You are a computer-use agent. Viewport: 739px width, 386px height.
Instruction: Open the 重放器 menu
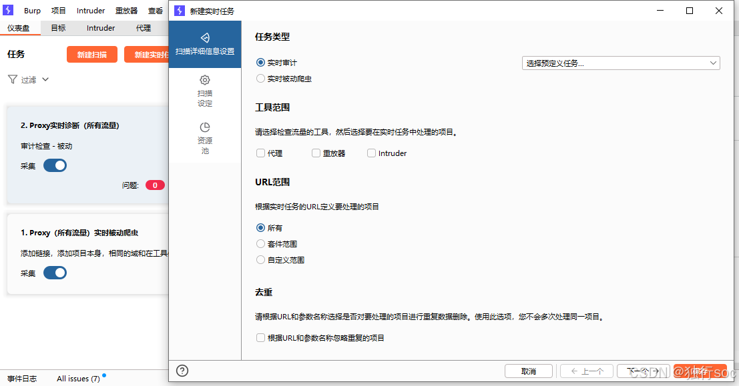click(126, 11)
